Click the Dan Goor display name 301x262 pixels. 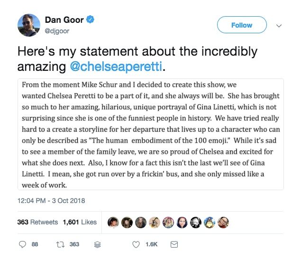tap(64, 20)
